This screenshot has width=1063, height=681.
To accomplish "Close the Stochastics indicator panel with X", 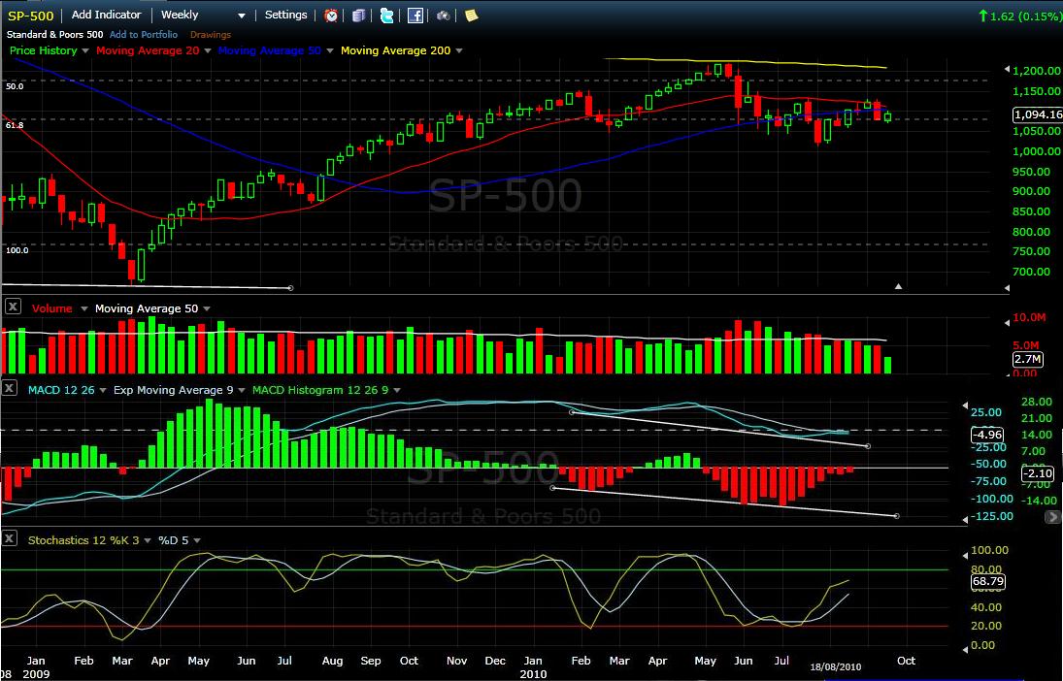I will pyautogui.click(x=9, y=538).
